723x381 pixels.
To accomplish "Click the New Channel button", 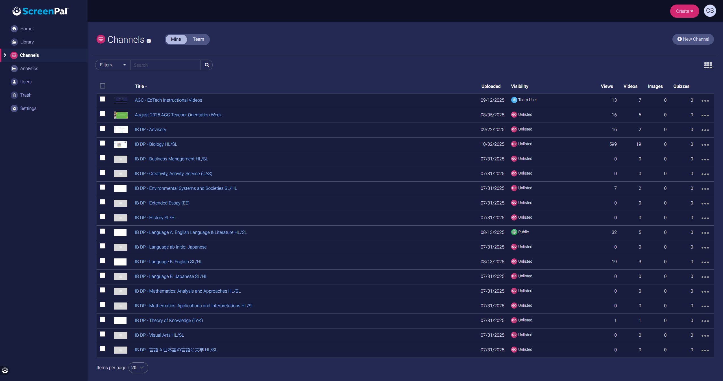I will 693,39.
